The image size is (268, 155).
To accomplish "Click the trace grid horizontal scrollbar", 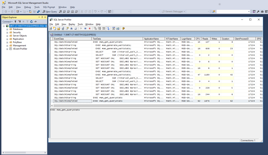I will pos(157,106).
